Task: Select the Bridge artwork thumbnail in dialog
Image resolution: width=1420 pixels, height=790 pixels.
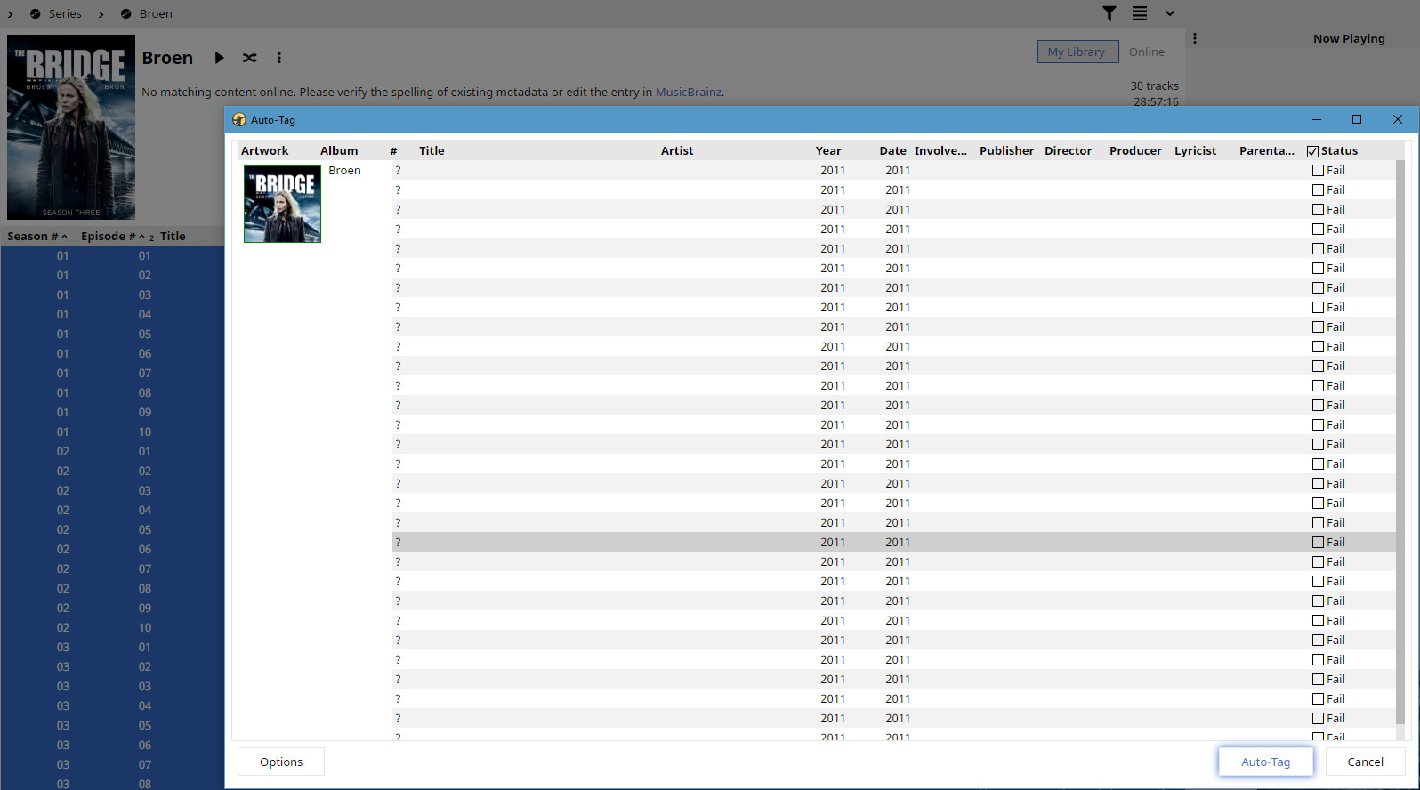Action: [x=282, y=204]
